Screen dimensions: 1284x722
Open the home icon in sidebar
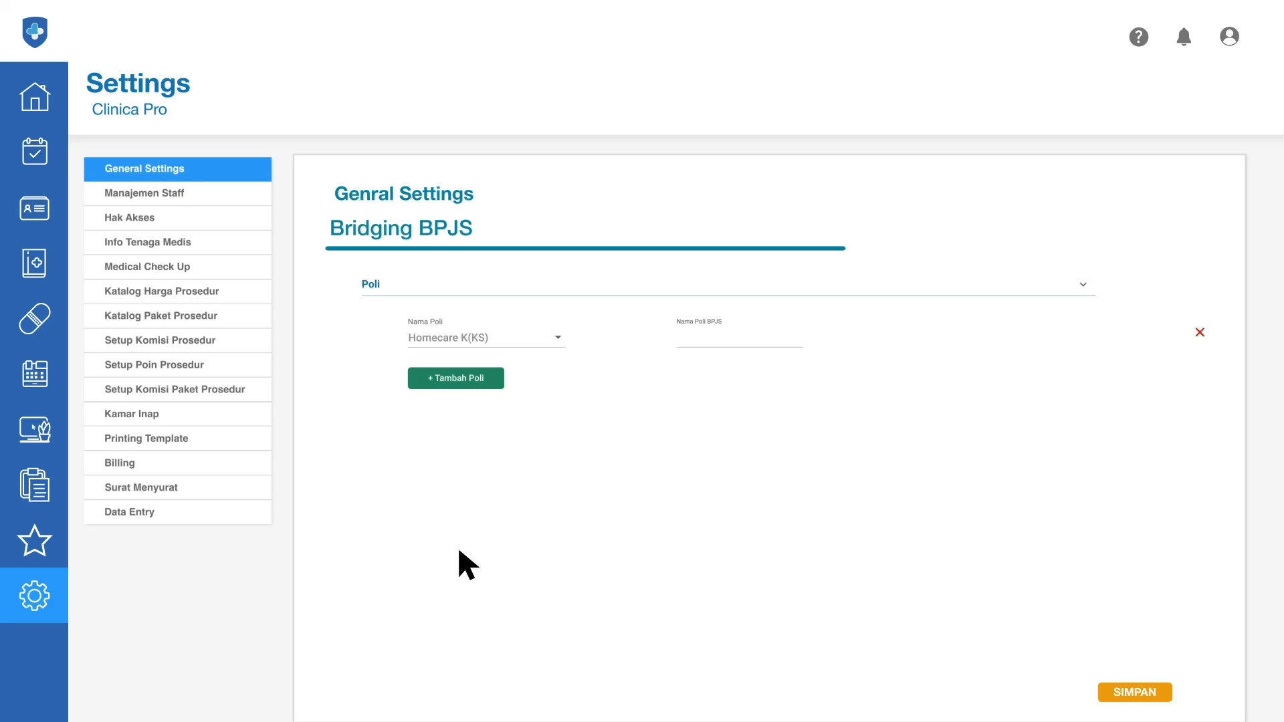34,97
